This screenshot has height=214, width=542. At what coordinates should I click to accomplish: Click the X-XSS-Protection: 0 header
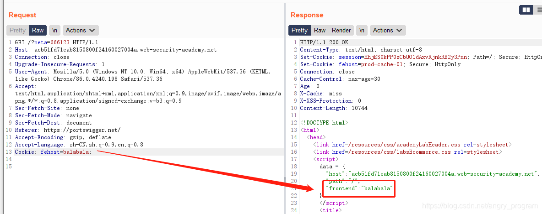[331, 101]
